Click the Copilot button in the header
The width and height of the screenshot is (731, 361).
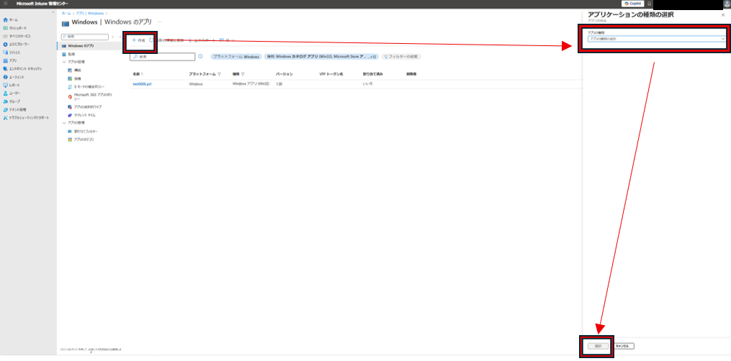pos(632,4)
